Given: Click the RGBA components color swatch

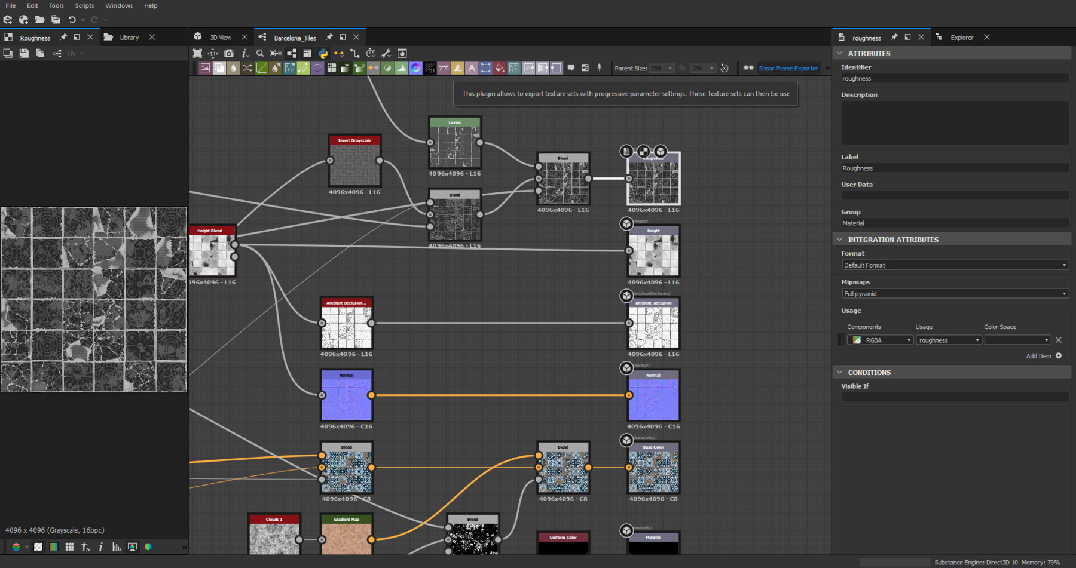Looking at the screenshot, I should point(857,340).
